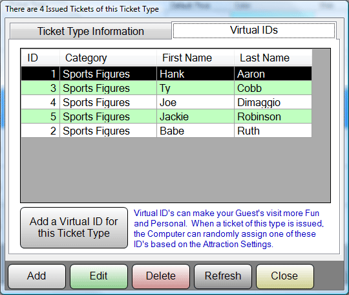Screen dimensions: 349x295
Task: Sort by the ID column header
Action: pyautogui.click(x=40, y=58)
